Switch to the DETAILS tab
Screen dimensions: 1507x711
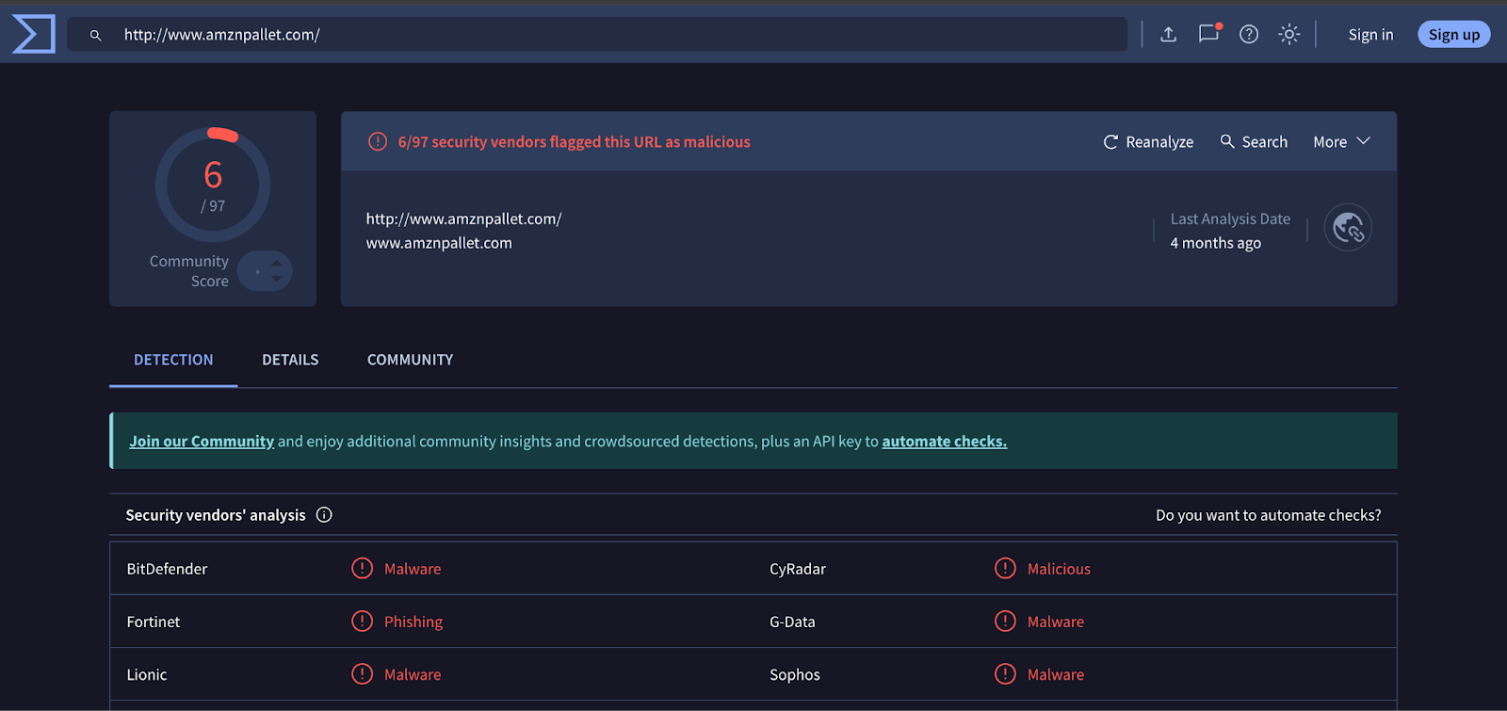[x=290, y=360]
